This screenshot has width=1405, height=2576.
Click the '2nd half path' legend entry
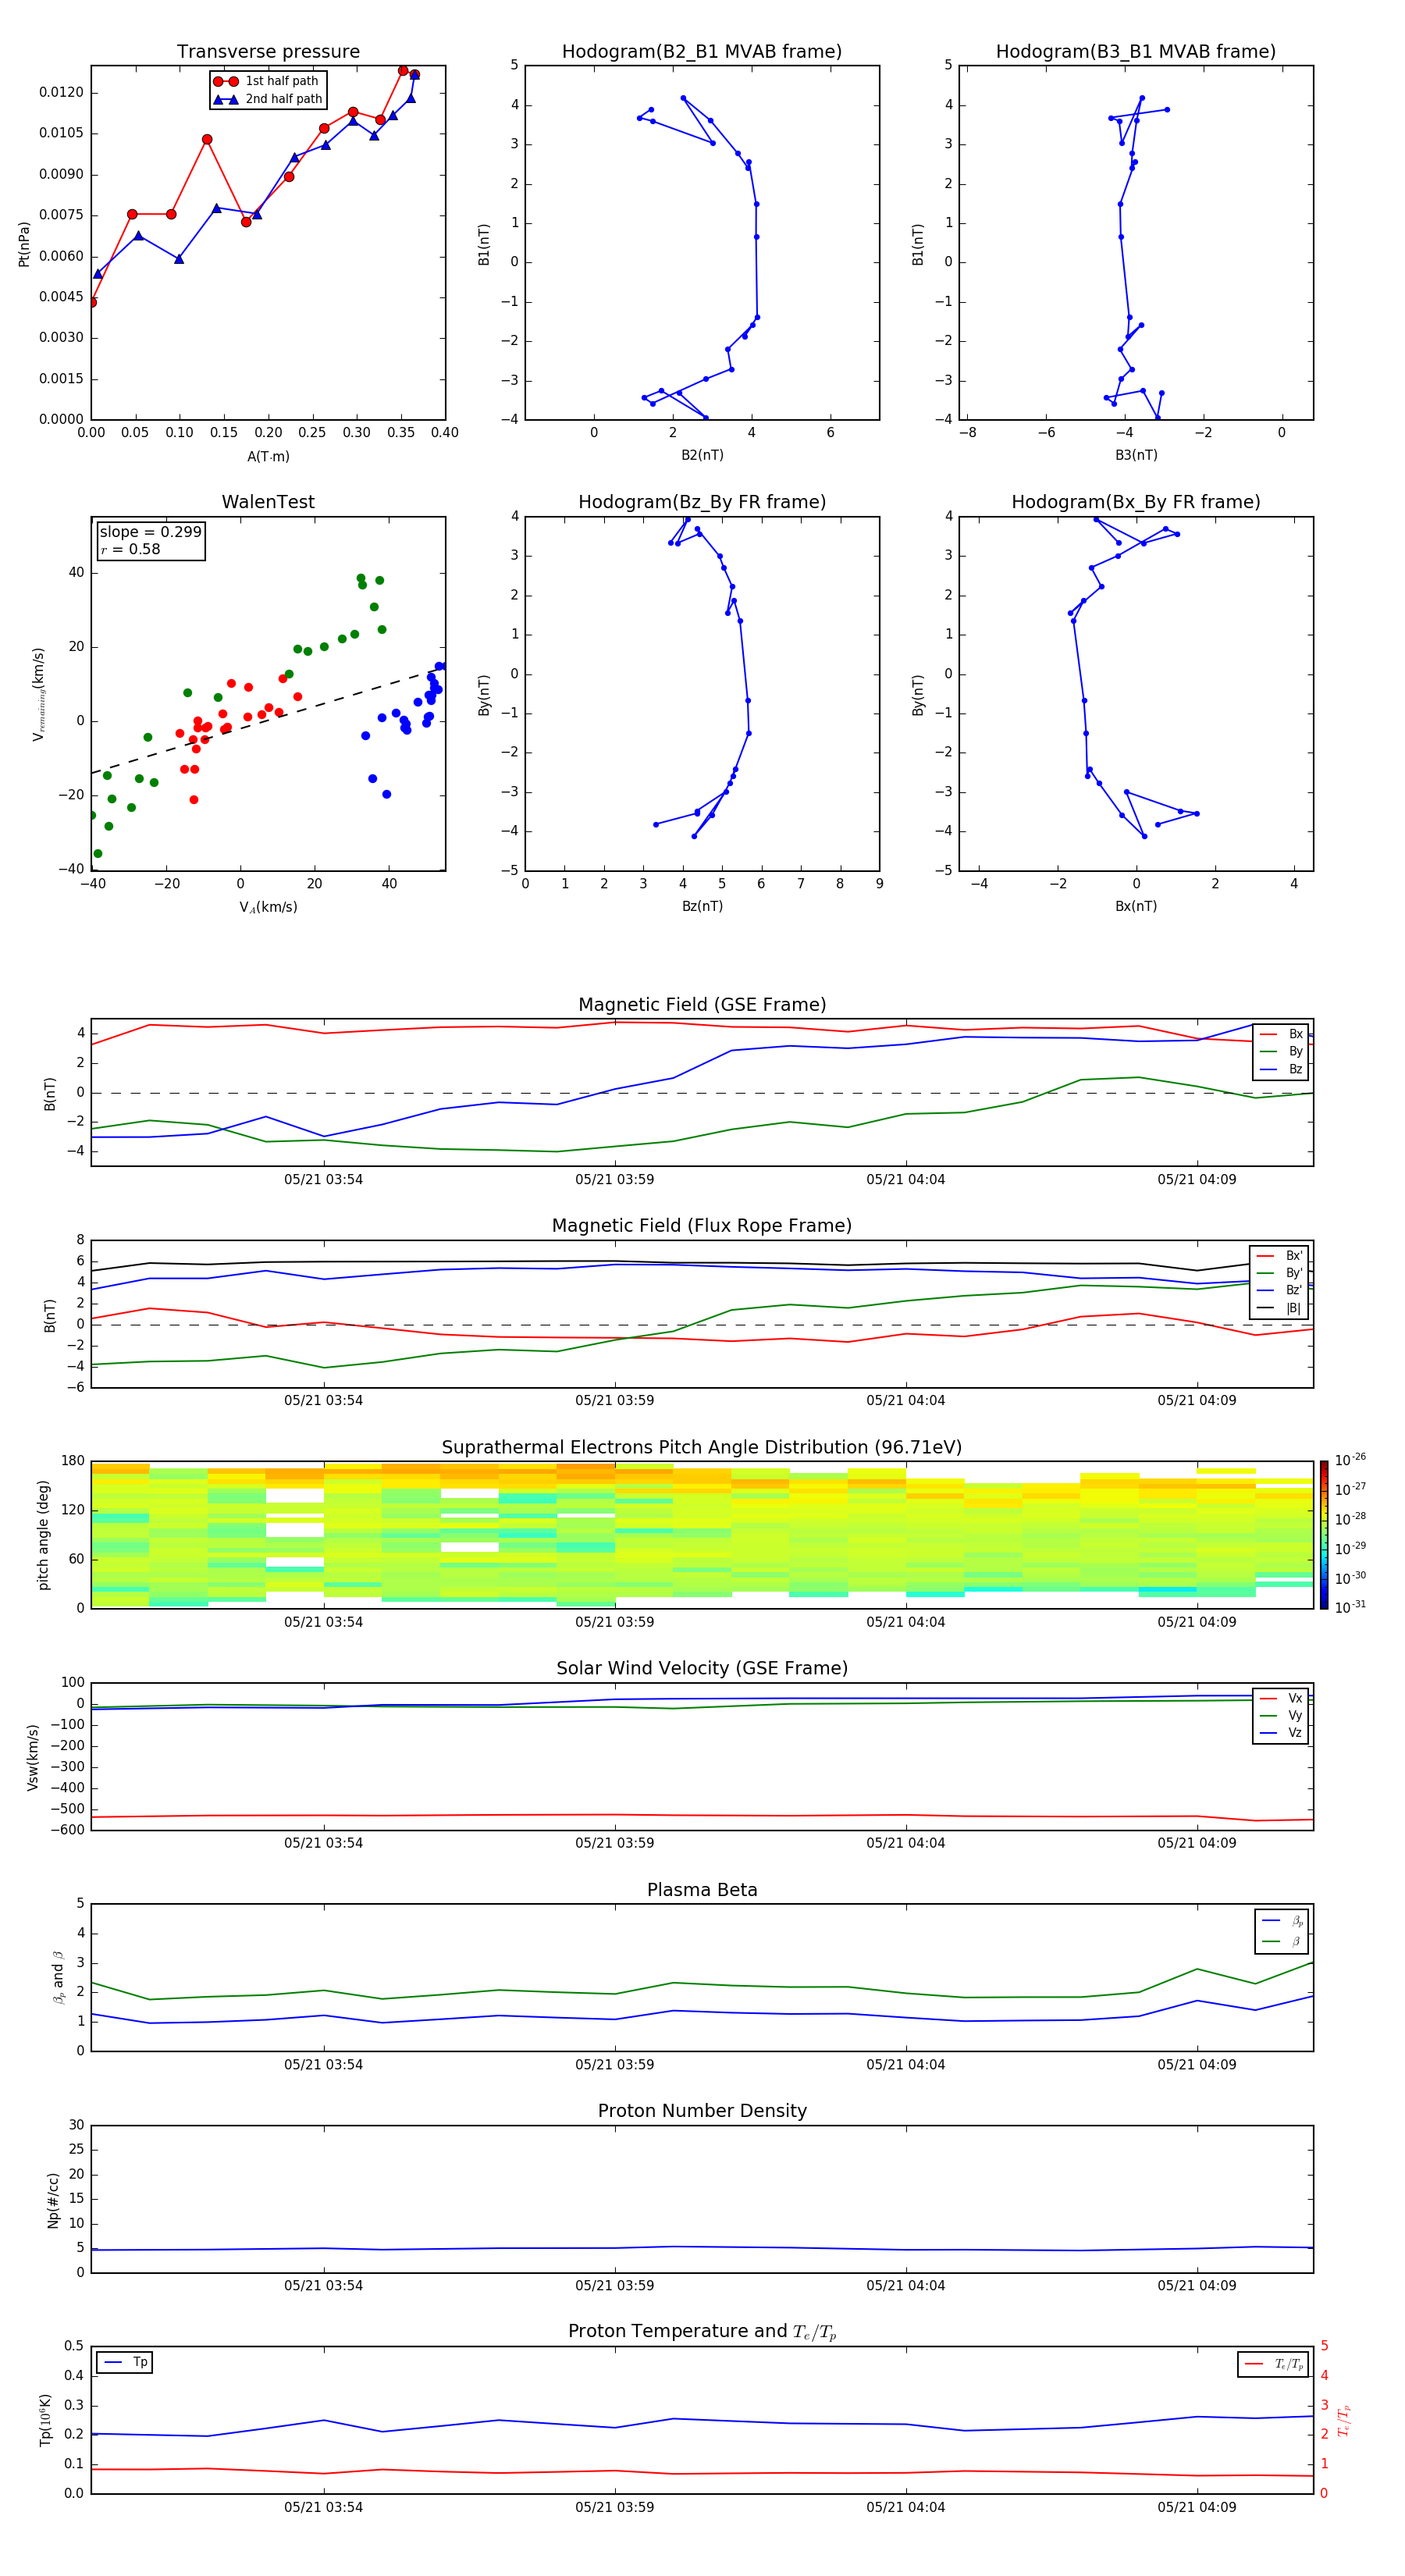pos(268,99)
